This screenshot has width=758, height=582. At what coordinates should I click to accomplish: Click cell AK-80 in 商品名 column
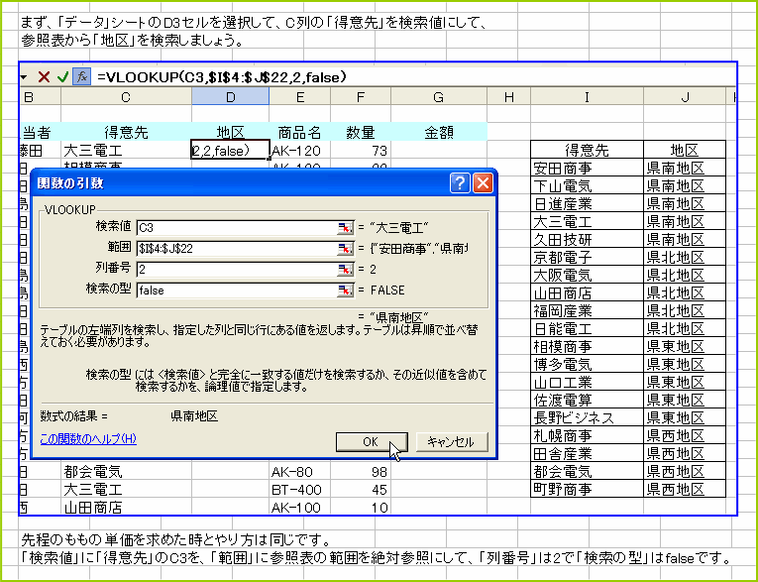coord(299,472)
